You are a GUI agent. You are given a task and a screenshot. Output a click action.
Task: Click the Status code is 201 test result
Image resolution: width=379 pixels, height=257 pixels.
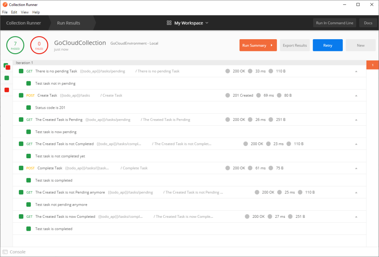[50, 108]
